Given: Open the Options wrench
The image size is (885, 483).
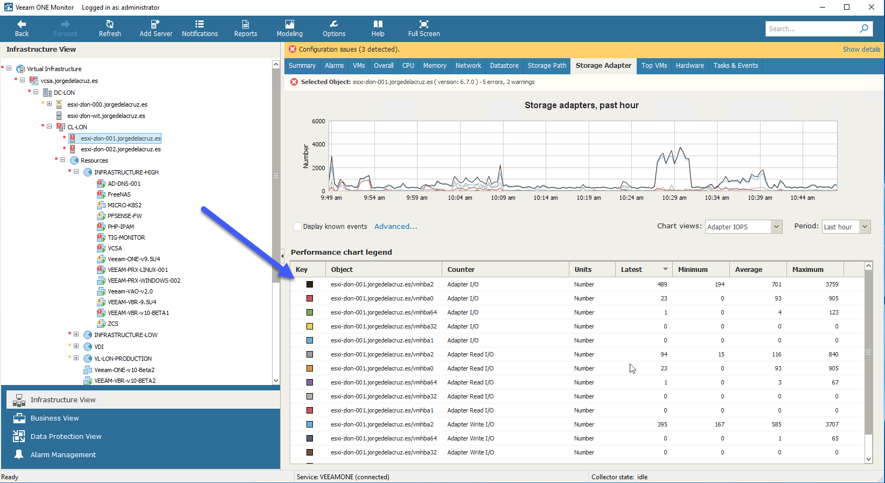Looking at the screenshot, I should coord(334,28).
